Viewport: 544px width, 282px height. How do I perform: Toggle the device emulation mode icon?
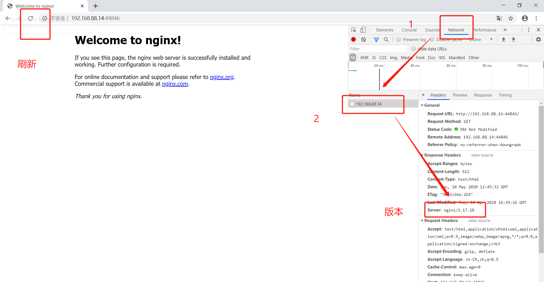coord(364,30)
